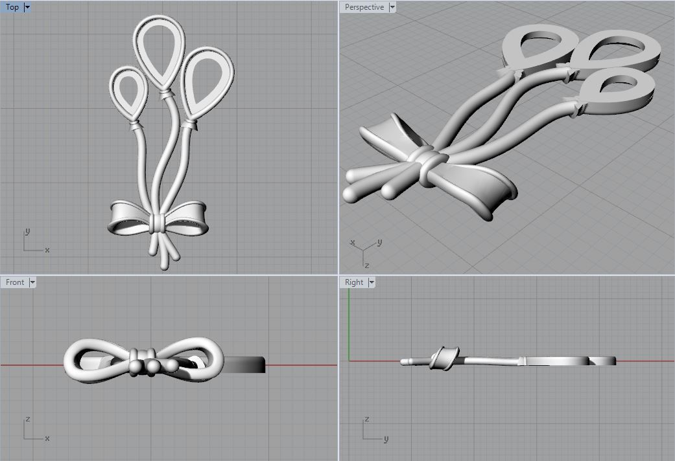The image size is (675, 461).
Task: Expand the Right viewport dropdown arrow
Action: tap(372, 282)
